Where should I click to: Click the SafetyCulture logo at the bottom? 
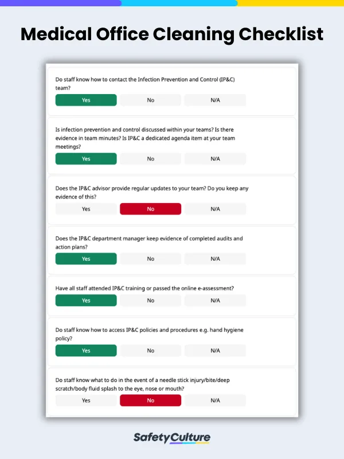(x=172, y=438)
